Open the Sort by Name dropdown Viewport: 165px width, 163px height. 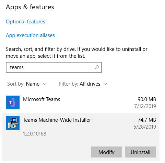tap(27, 84)
